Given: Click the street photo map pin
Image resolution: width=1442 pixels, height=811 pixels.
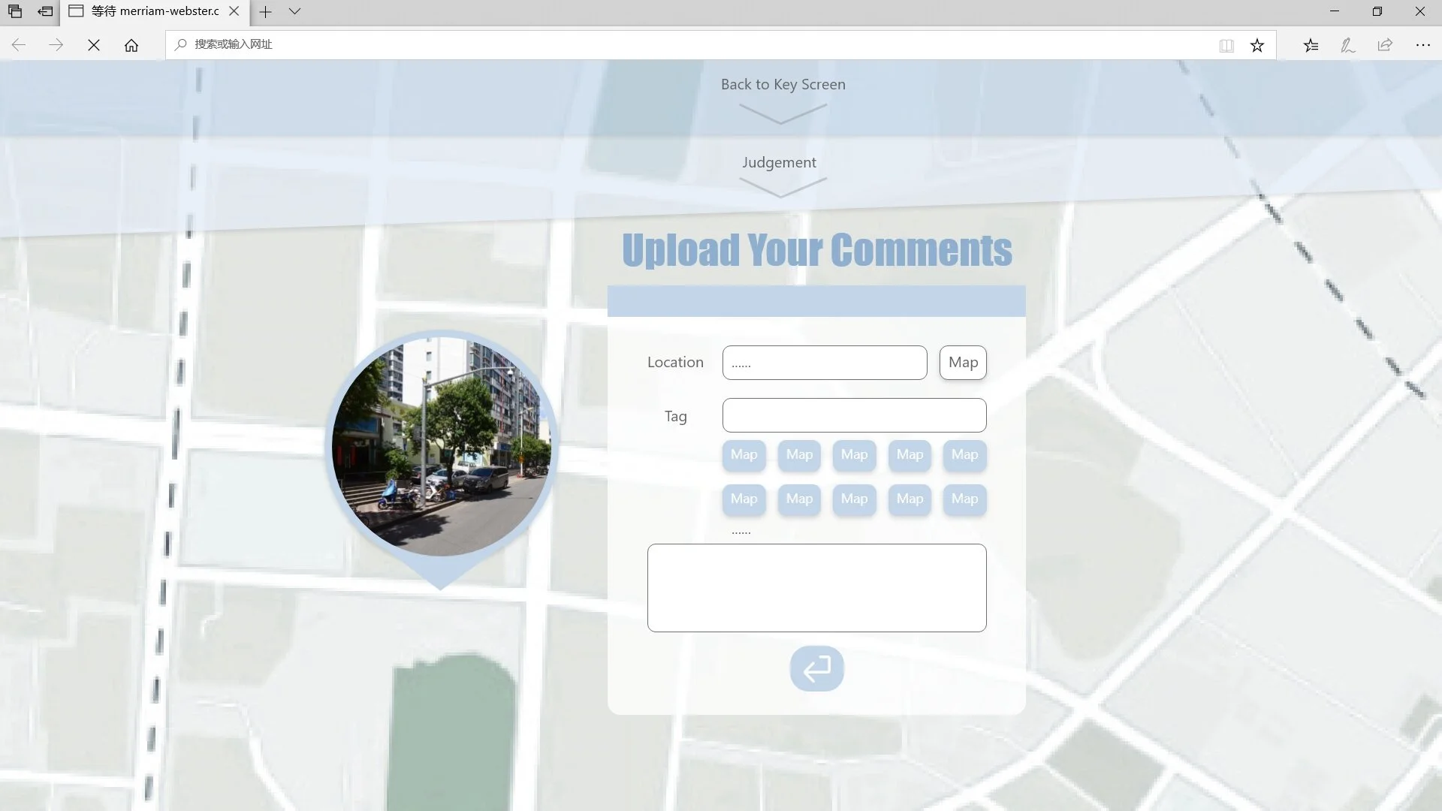Looking at the screenshot, I should (x=442, y=447).
